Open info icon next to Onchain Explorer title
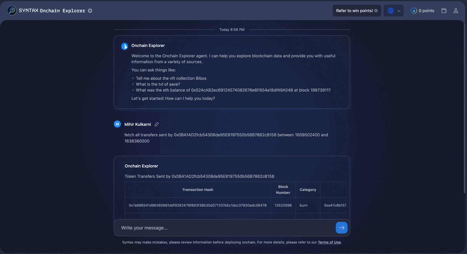This screenshot has width=467, height=254. pos(90,11)
